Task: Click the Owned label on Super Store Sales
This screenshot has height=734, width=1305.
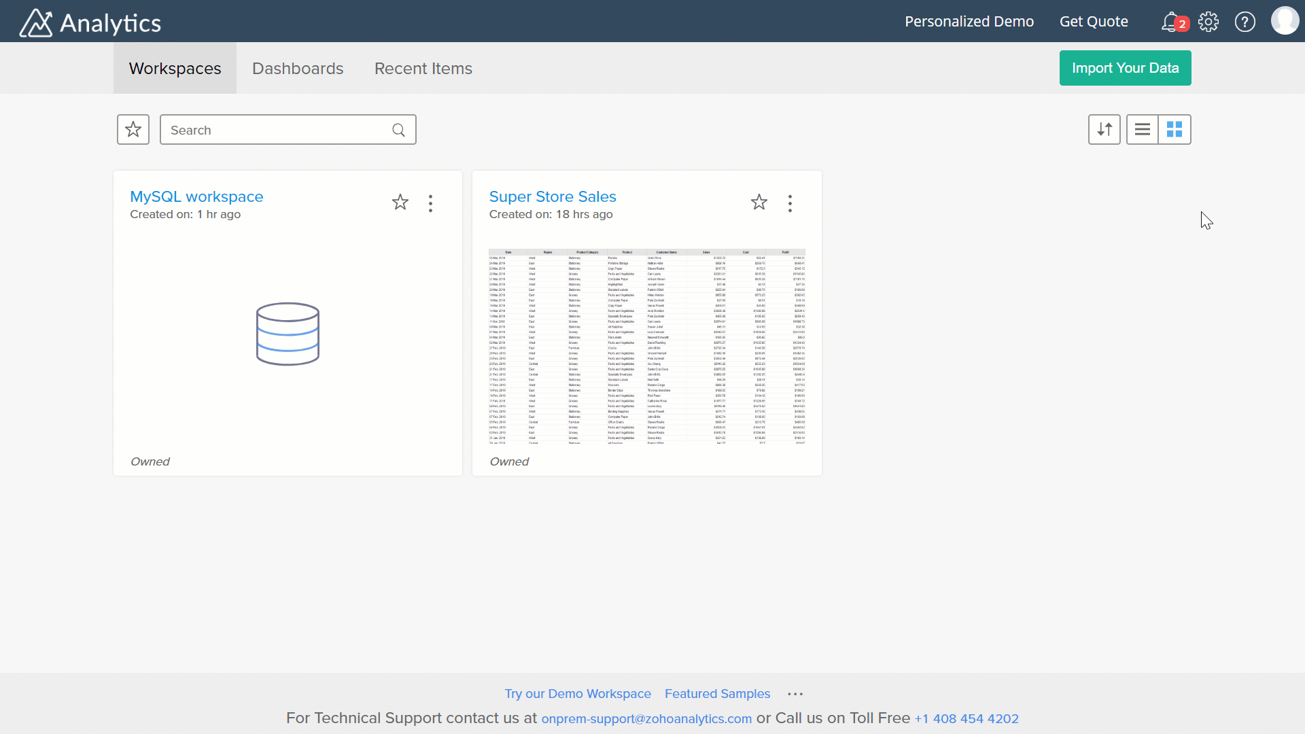Action: click(508, 461)
